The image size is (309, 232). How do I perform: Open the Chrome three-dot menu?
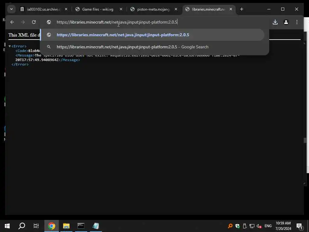click(297, 22)
